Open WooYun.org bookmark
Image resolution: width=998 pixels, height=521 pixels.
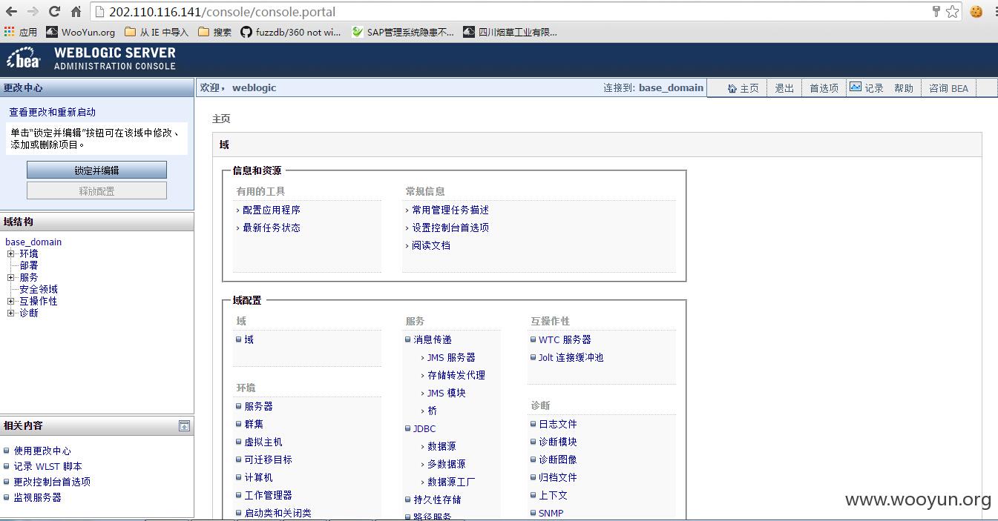(x=81, y=32)
